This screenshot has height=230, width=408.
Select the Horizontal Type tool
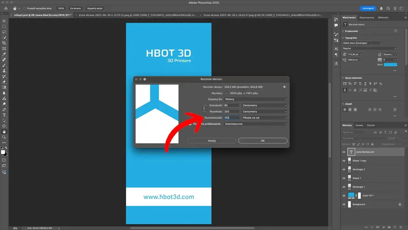click(x=4, y=115)
